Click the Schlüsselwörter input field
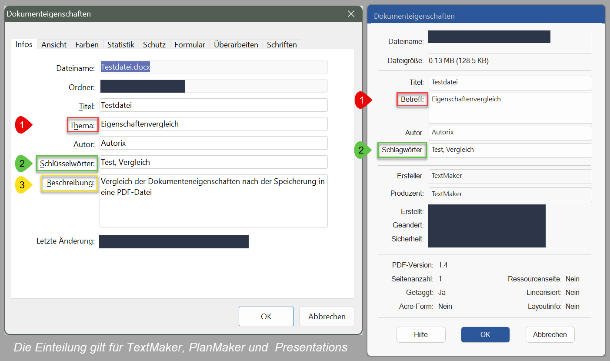Screen dimensions: 610x361 tap(213, 162)
